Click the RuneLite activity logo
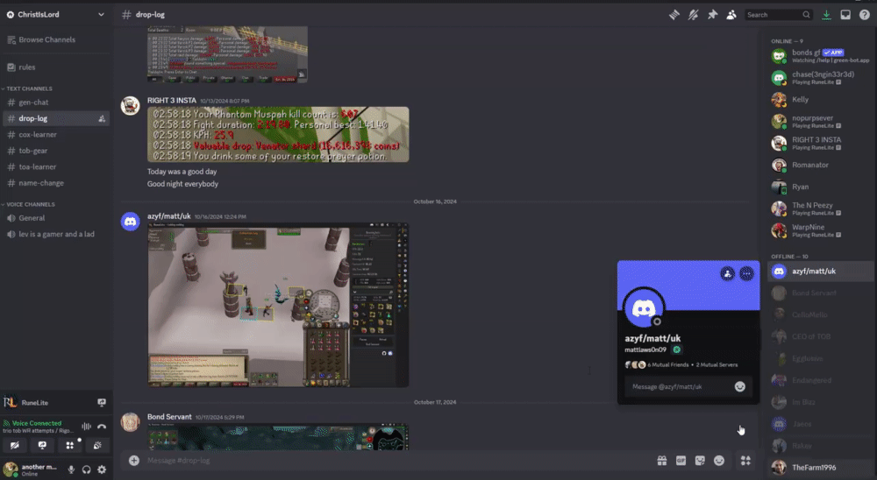This screenshot has height=480, width=877. coord(10,402)
